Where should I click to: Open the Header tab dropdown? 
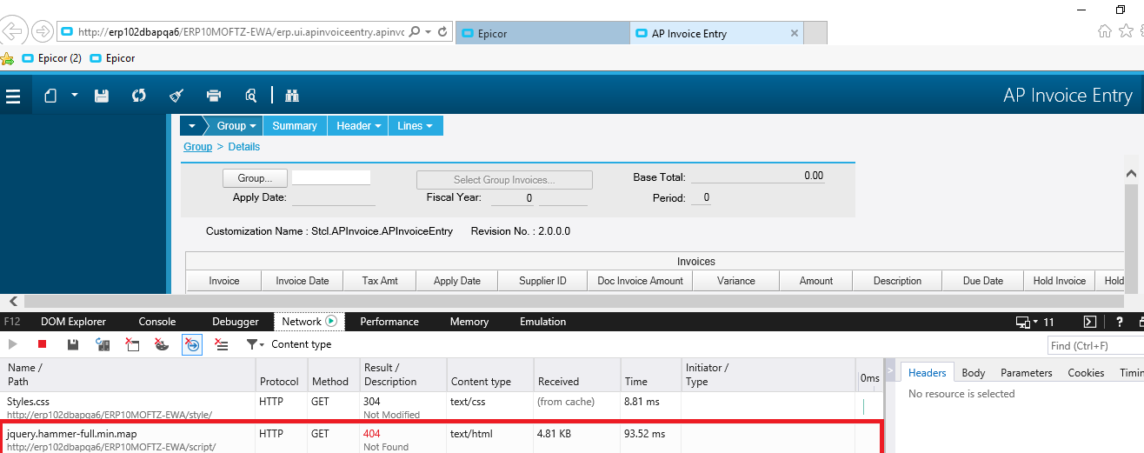click(358, 126)
